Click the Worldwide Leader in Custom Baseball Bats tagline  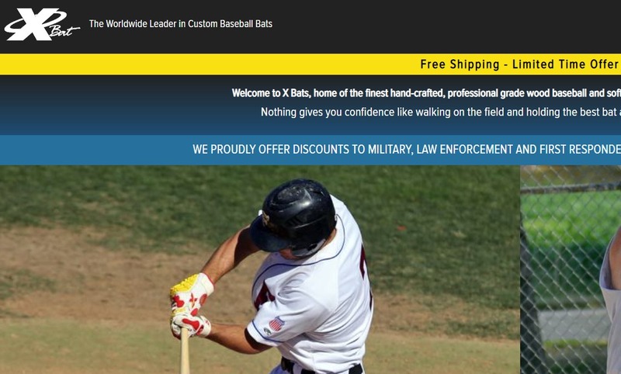pyautogui.click(x=181, y=24)
